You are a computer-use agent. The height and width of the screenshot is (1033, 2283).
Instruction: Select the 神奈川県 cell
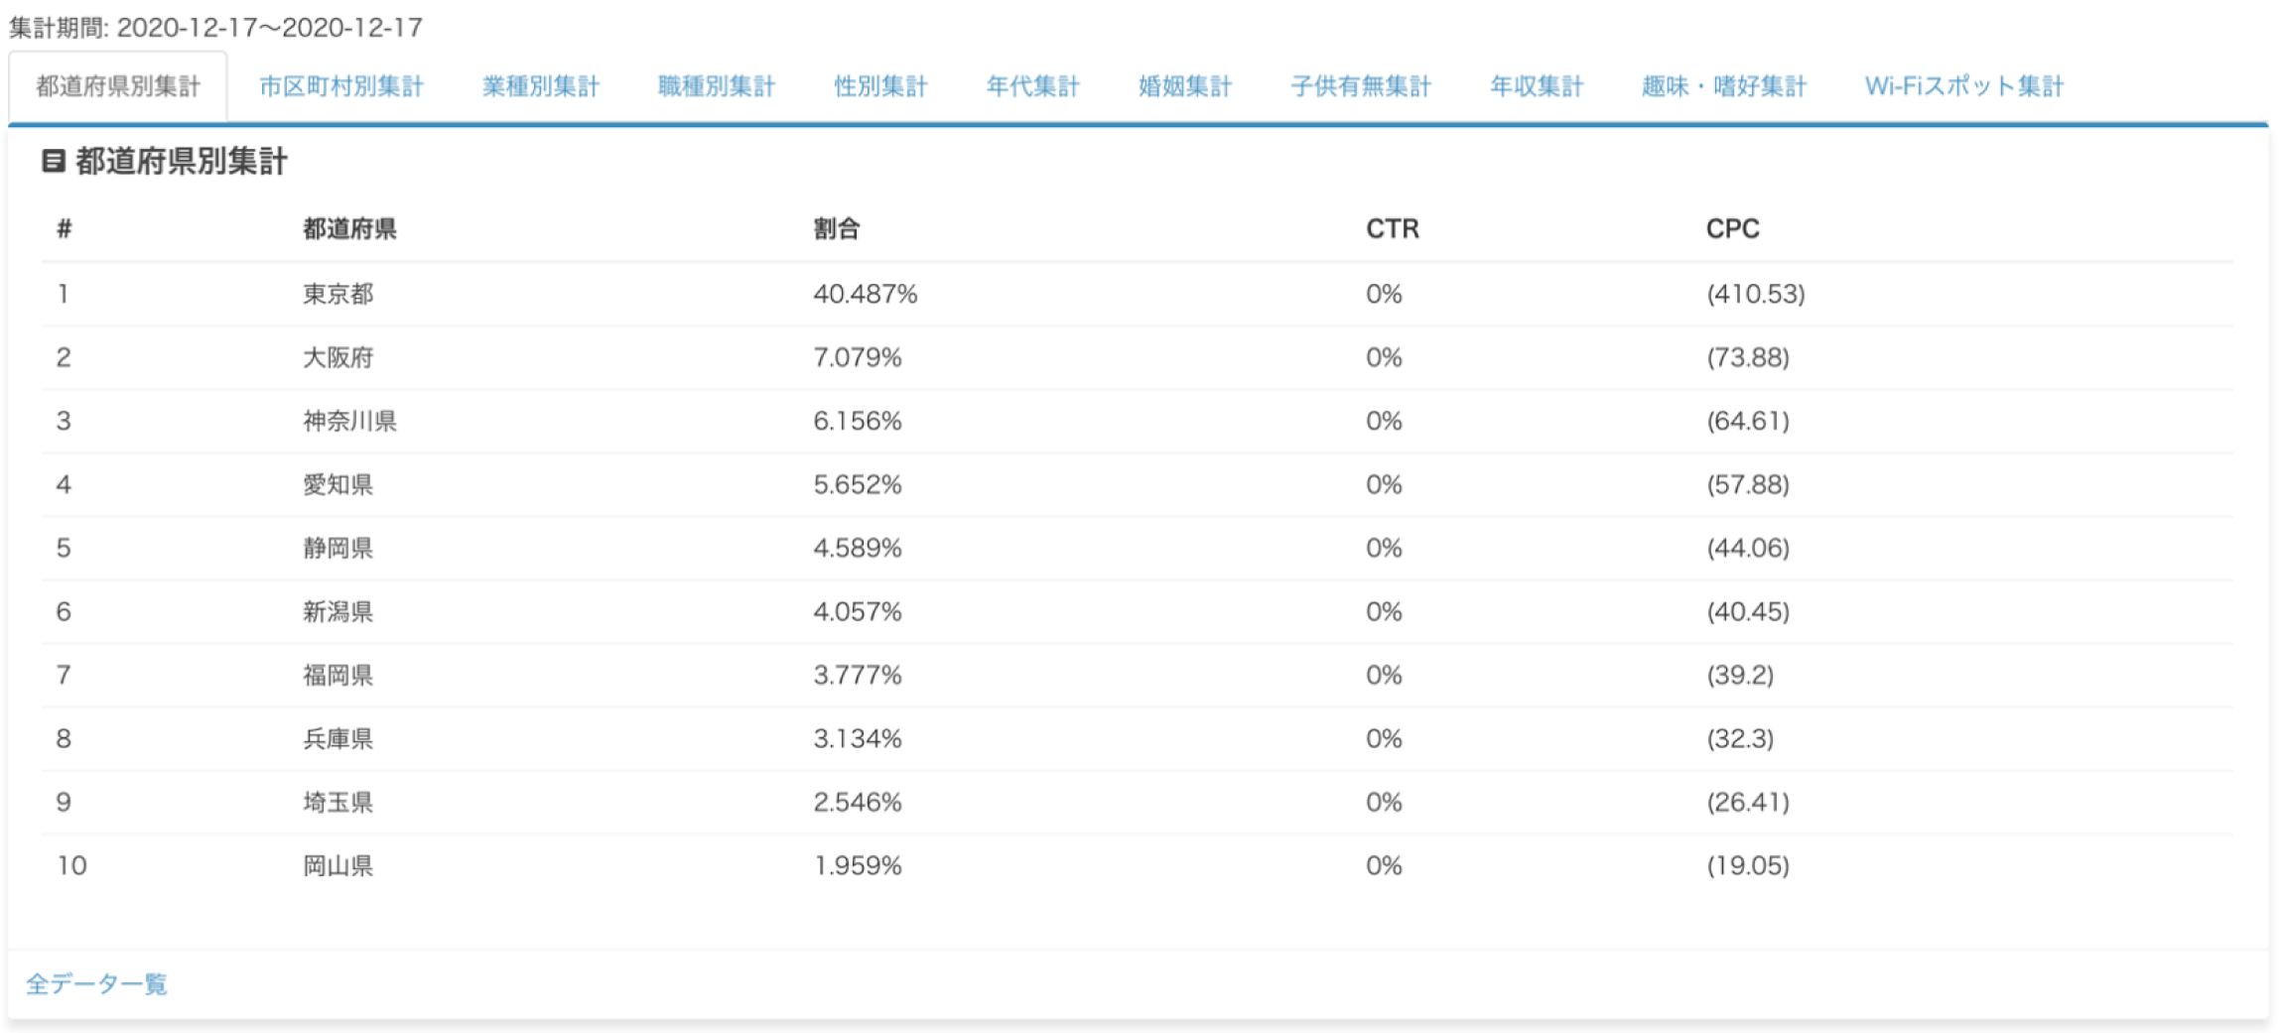tap(349, 421)
